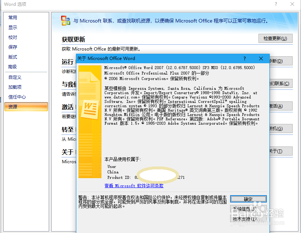301x233 pixels.
Task: Click the China organization text
Action: coord(113,172)
